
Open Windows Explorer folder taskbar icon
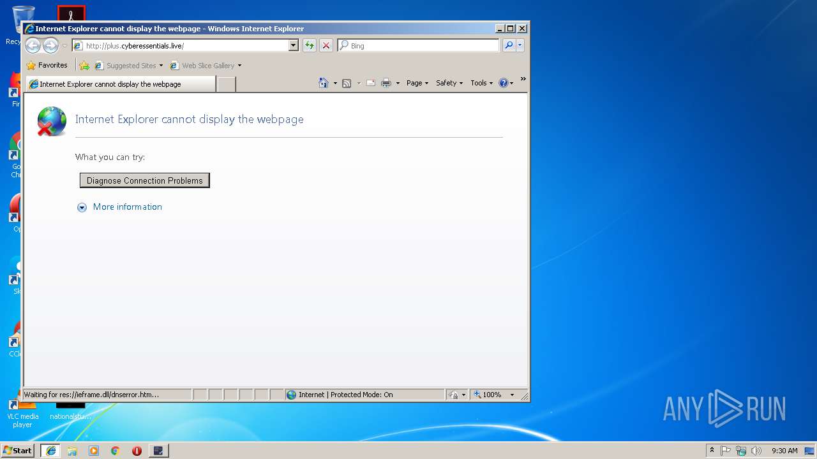72,451
